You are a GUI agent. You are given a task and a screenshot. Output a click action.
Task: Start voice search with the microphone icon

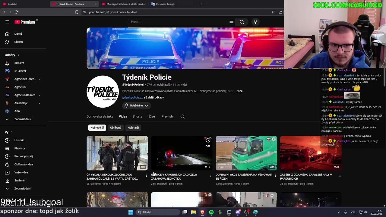(x=255, y=22)
